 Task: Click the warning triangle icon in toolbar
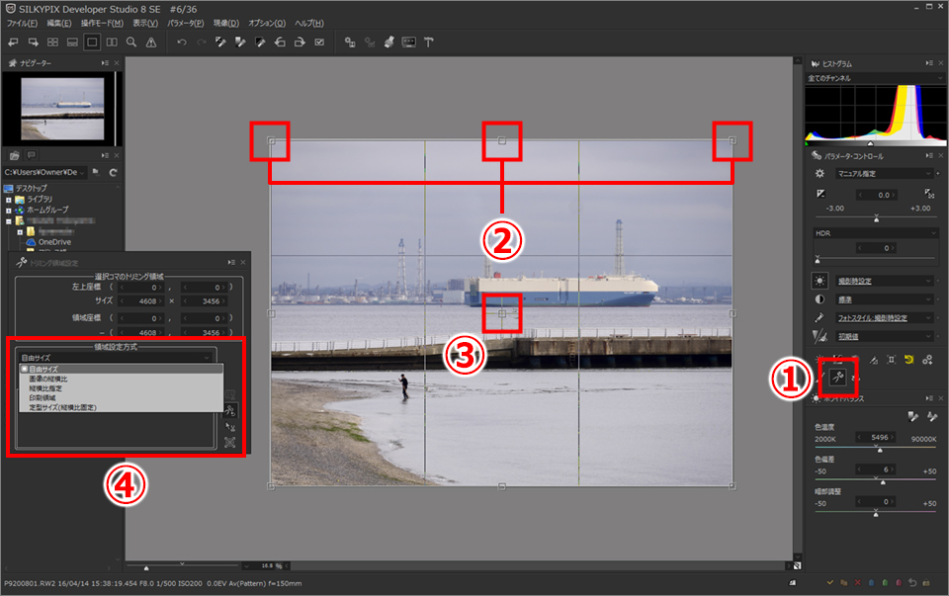click(150, 43)
